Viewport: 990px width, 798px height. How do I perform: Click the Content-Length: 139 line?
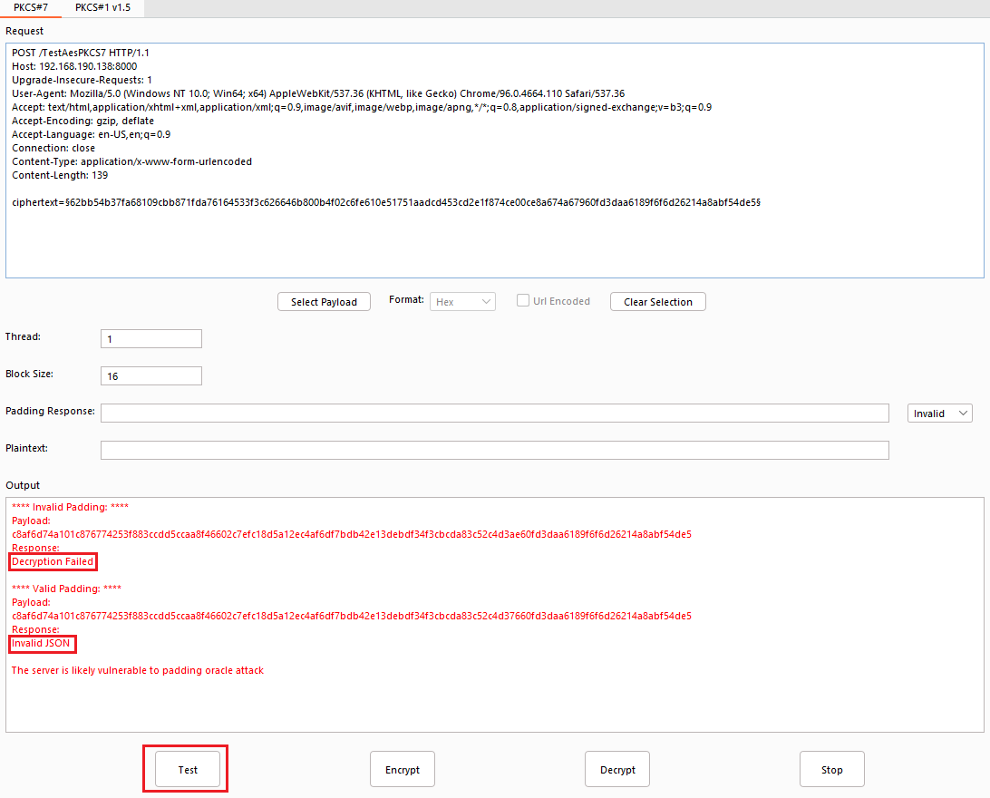[59, 175]
